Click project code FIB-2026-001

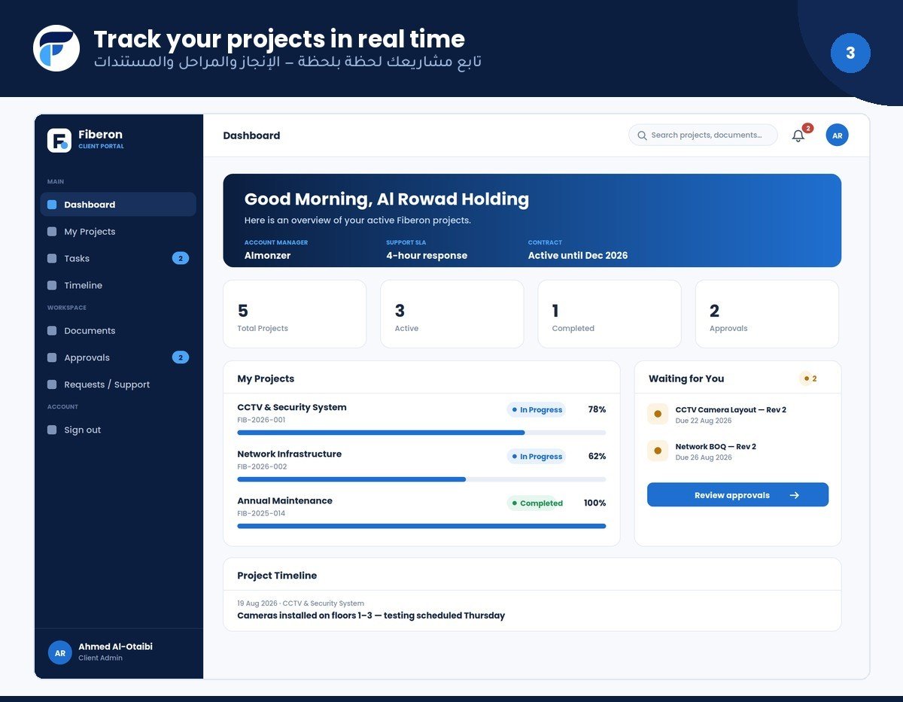262,420
